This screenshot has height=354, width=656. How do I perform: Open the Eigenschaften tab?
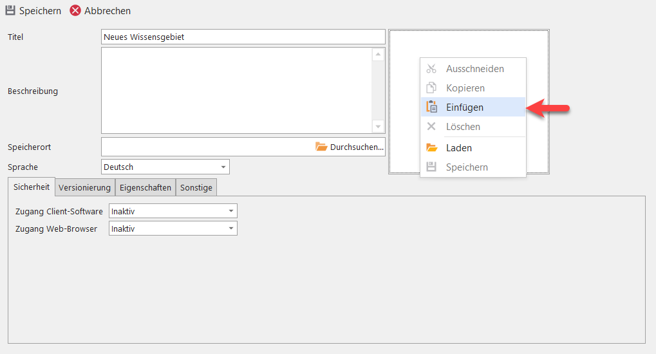pos(145,188)
